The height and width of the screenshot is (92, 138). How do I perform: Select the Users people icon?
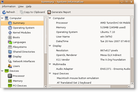(10, 66)
